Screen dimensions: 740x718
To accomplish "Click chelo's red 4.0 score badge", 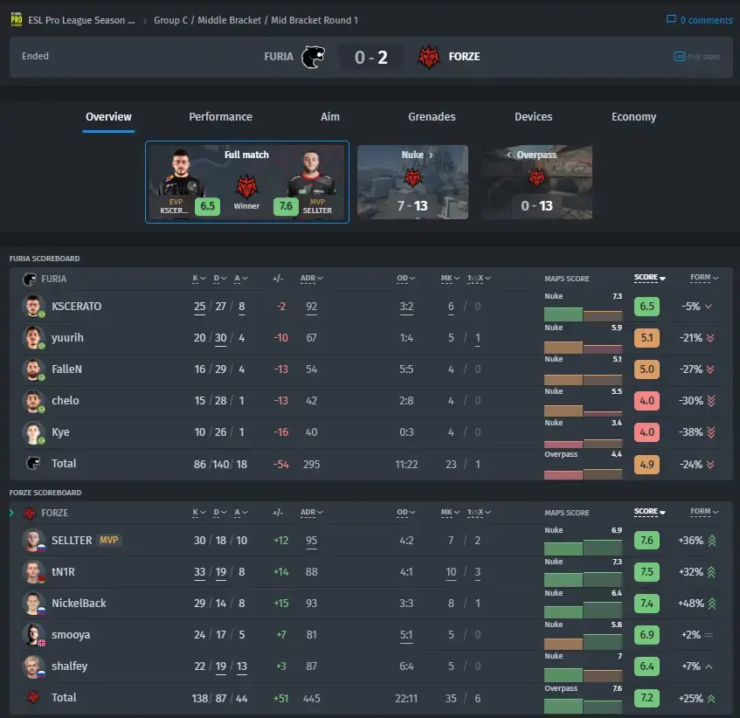I will 647,401.
